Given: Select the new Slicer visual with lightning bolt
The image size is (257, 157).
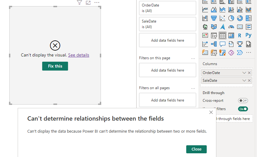Looking at the screenshot, I should 214,52.
